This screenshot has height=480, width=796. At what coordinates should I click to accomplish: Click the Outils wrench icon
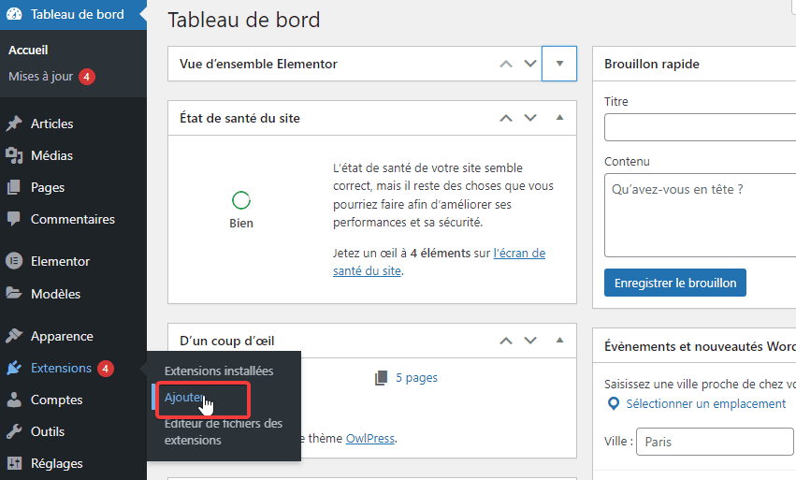pyautogui.click(x=14, y=431)
